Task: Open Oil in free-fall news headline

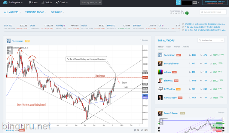Action: coord(205,30)
